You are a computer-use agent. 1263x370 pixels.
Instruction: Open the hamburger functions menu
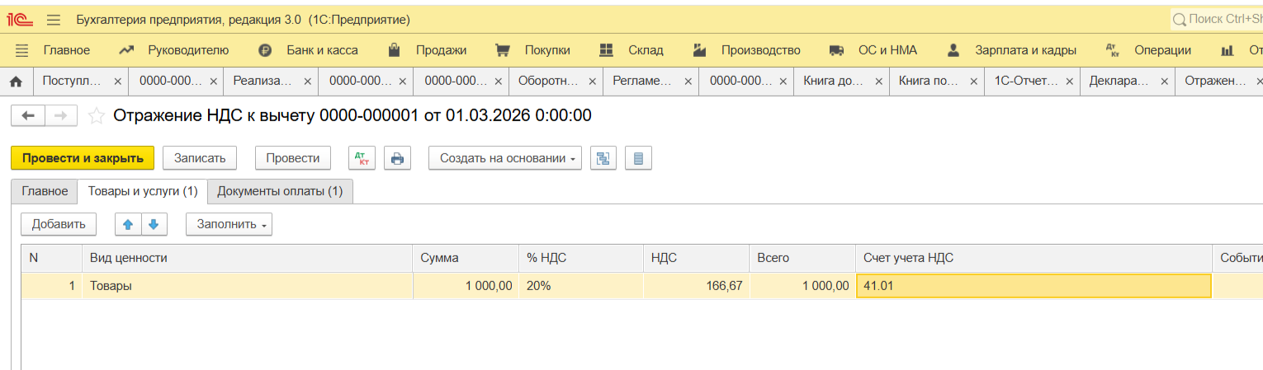click(x=54, y=20)
